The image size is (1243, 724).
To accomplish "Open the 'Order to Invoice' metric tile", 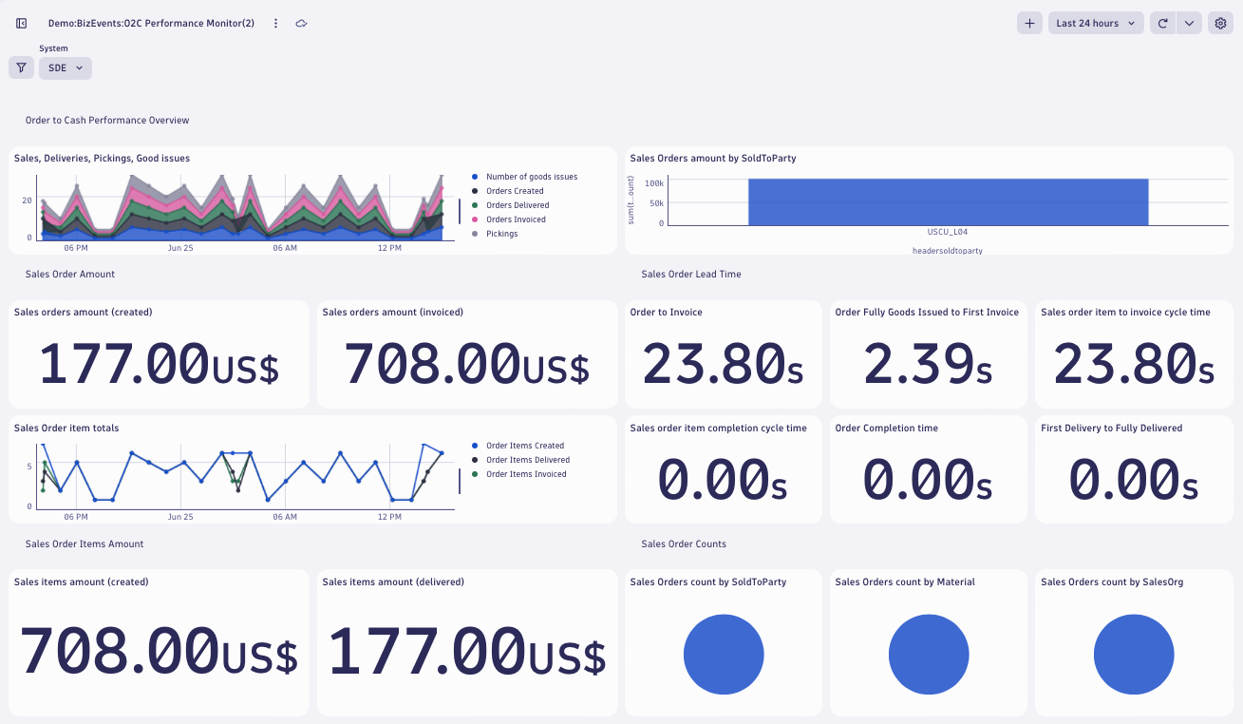I will click(x=723, y=354).
